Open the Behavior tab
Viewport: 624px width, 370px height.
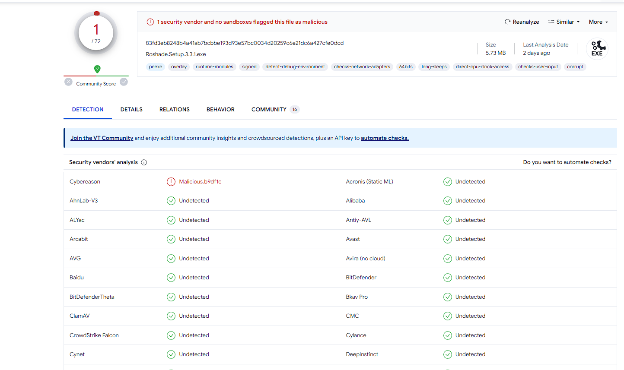coord(220,110)
